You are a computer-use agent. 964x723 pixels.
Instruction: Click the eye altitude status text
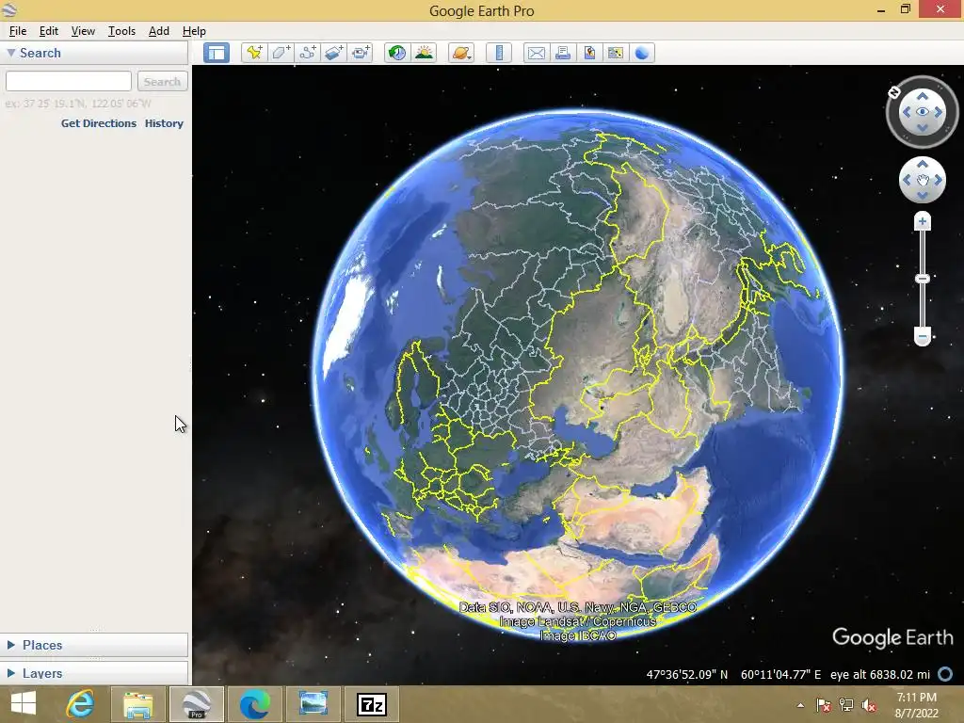[880, 674]
